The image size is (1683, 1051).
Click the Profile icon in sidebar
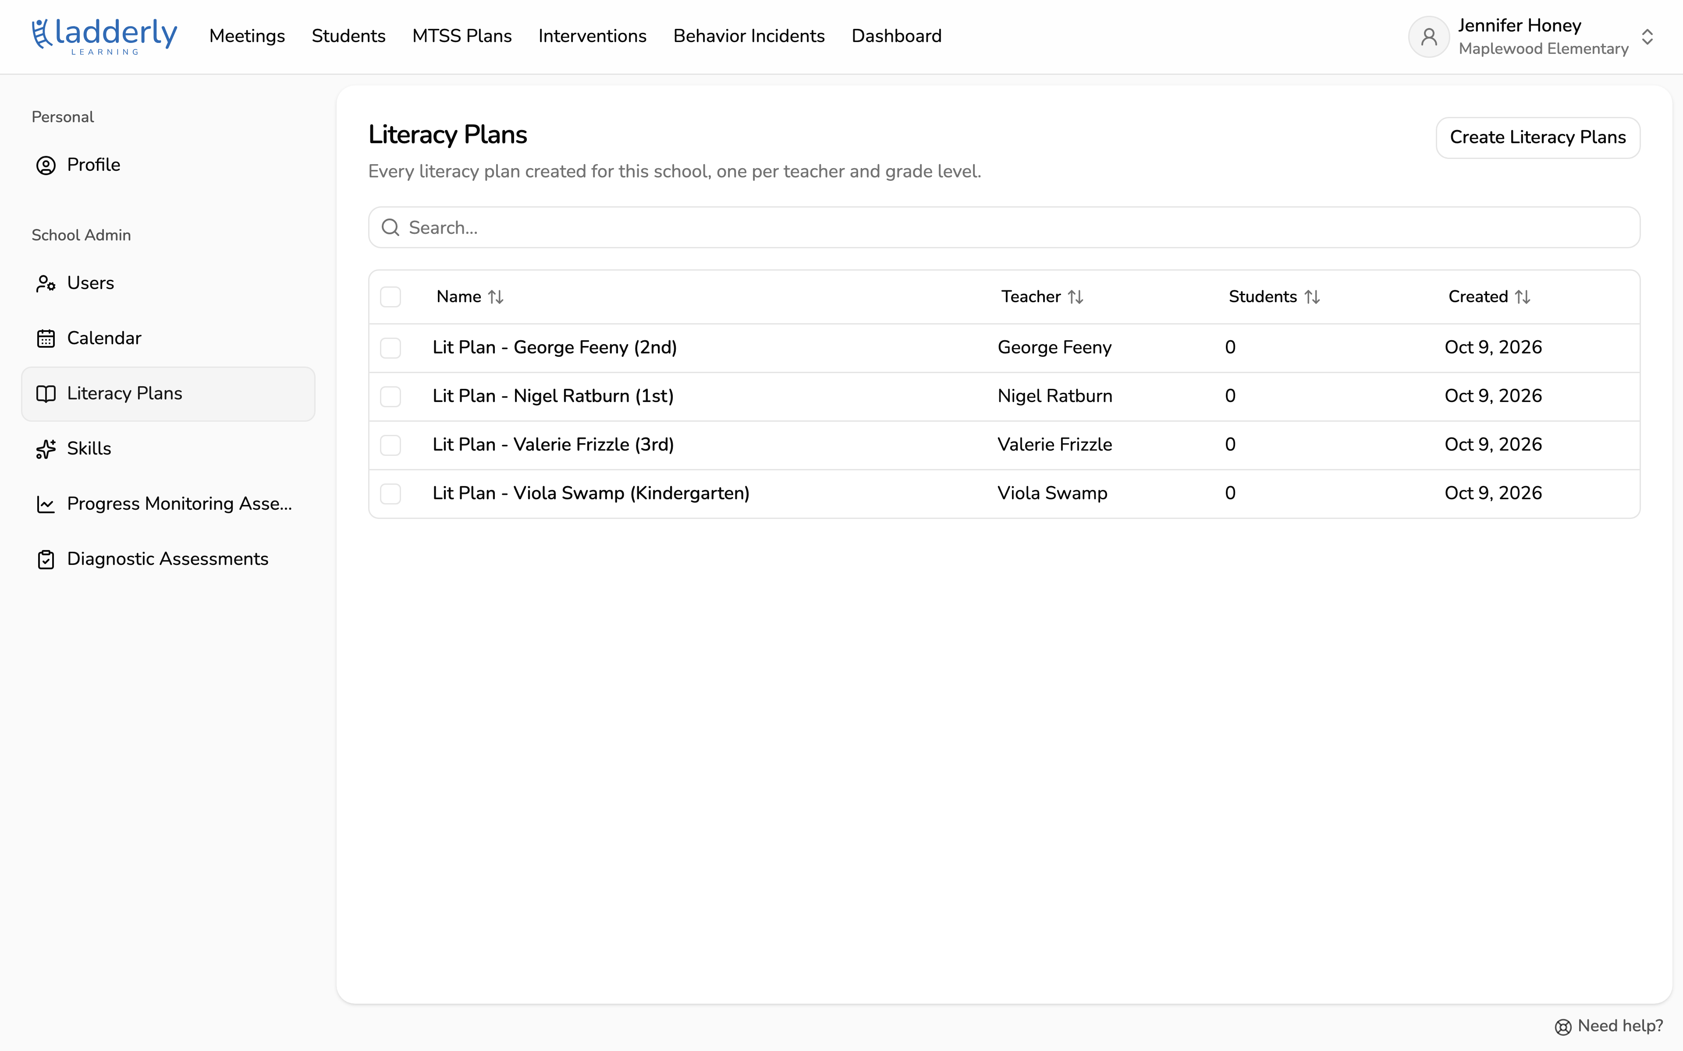click(x=46, y=166)
